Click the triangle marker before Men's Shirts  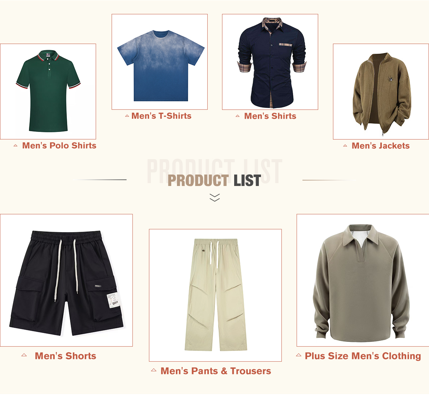[237, 116]
